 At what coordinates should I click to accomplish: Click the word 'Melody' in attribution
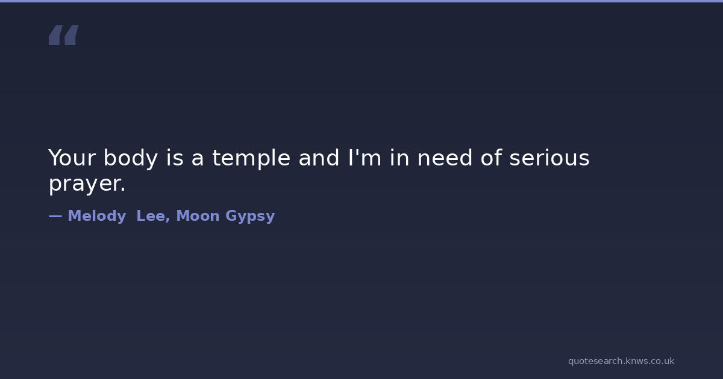96,216
